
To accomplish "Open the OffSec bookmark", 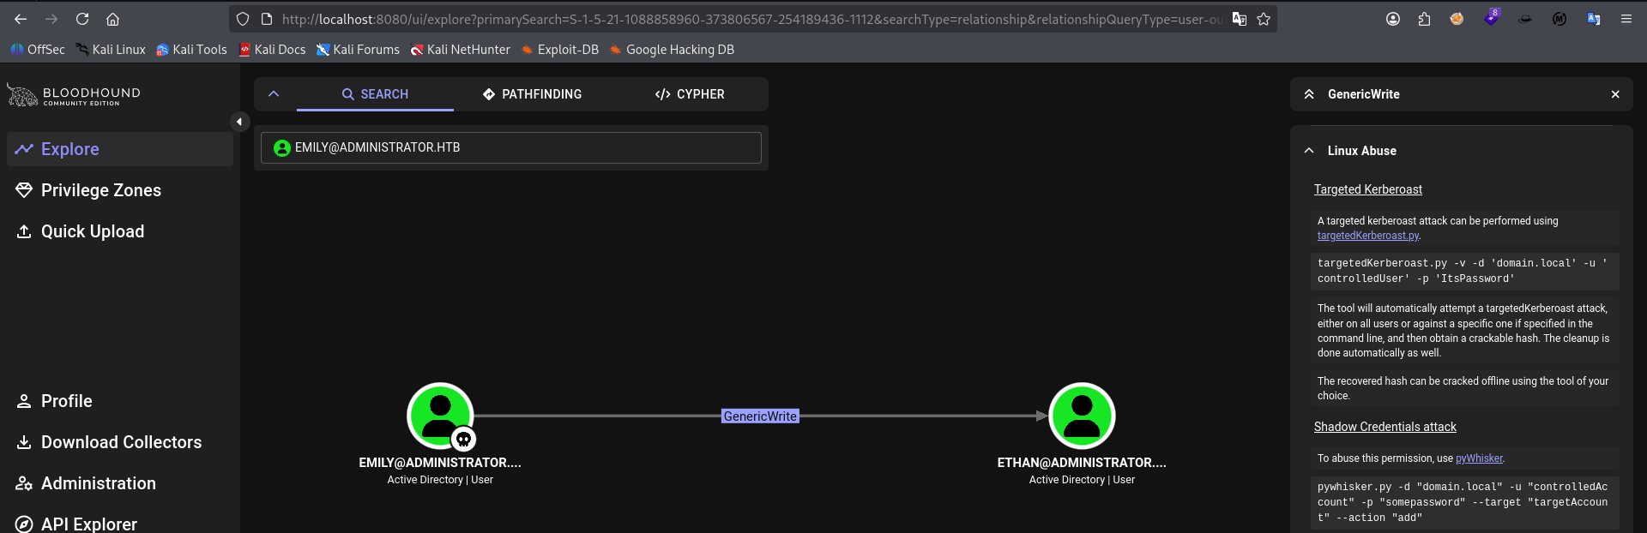I will (38, 50).
